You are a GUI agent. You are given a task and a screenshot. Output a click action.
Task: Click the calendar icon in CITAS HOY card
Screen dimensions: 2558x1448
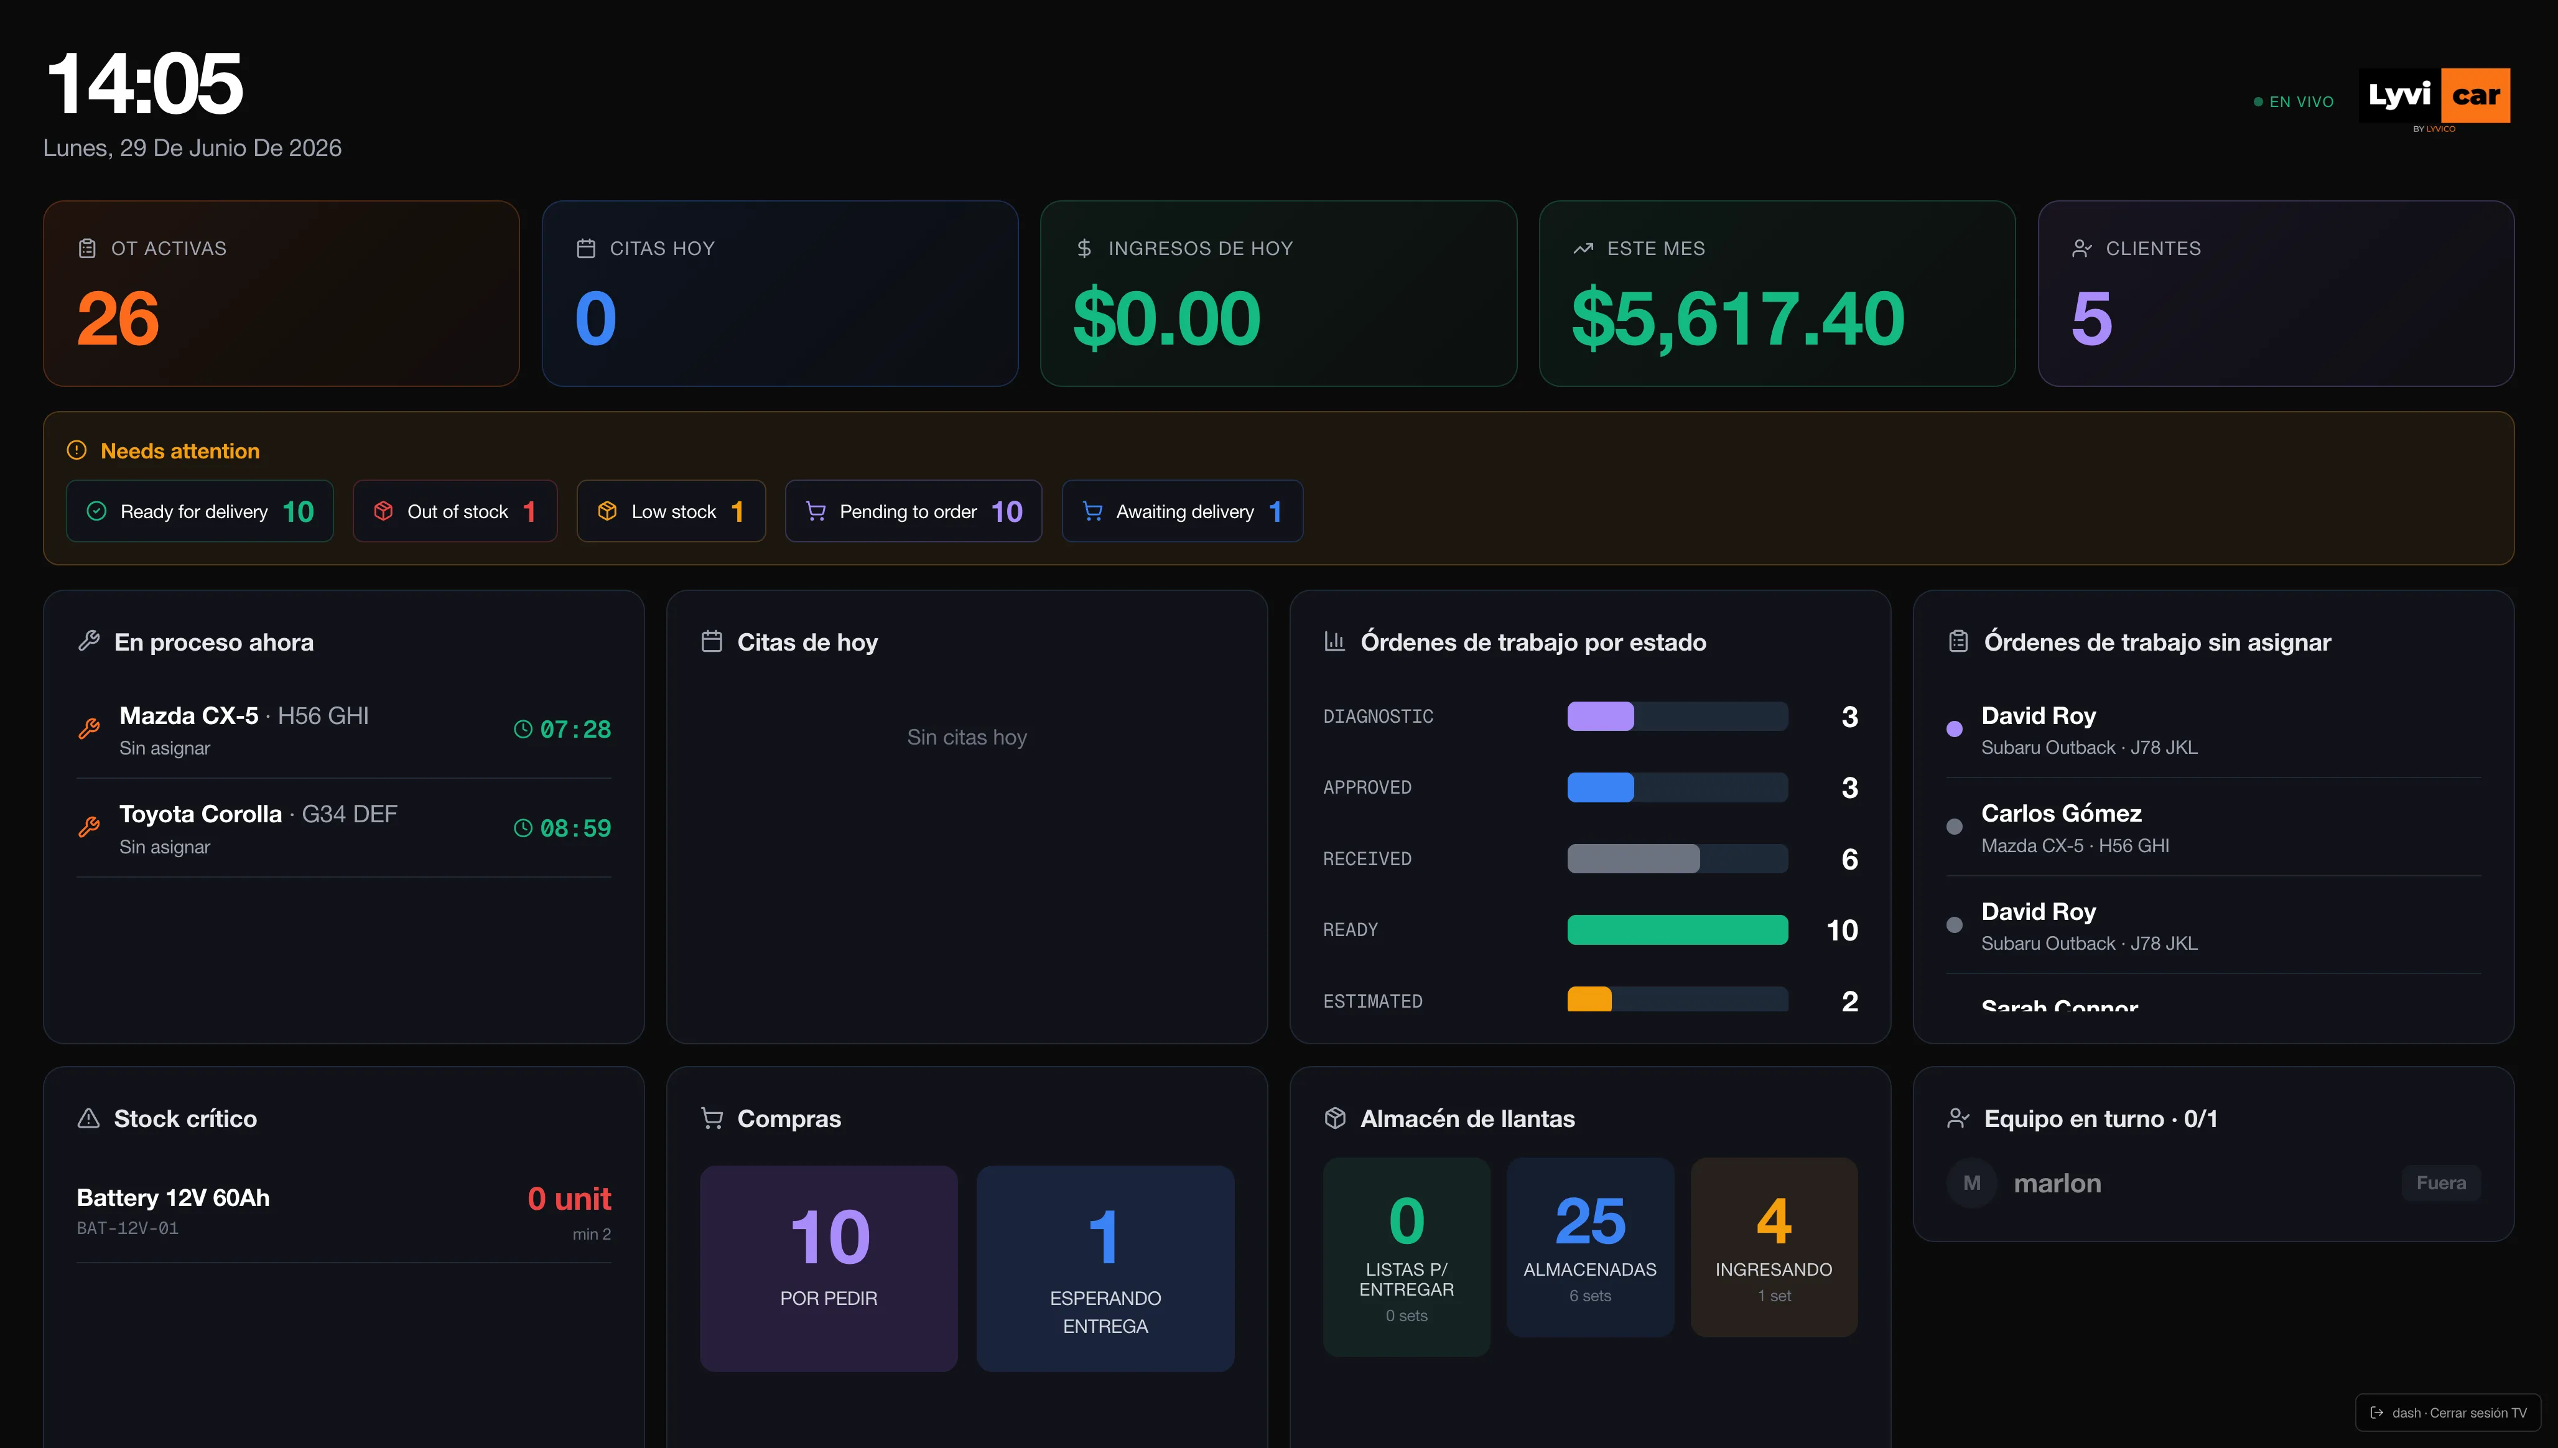586,249
